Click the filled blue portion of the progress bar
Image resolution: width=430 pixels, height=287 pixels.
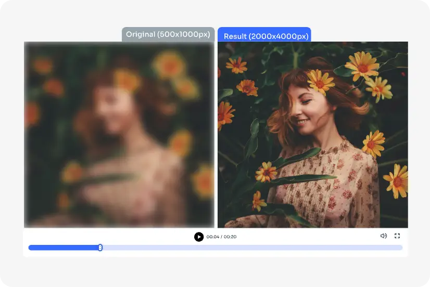click(62, 247)
